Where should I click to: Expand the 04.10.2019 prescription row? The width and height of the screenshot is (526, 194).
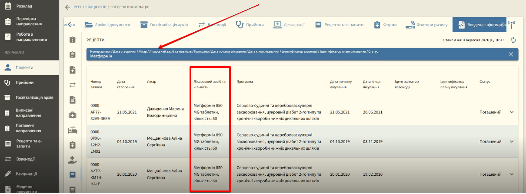(x=511, y=141)
